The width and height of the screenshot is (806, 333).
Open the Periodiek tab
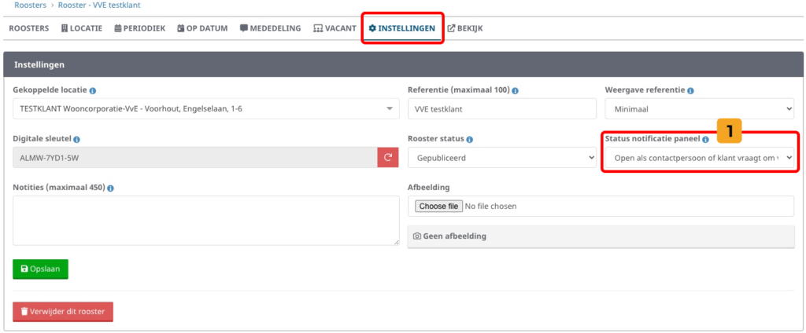[139, 28]
